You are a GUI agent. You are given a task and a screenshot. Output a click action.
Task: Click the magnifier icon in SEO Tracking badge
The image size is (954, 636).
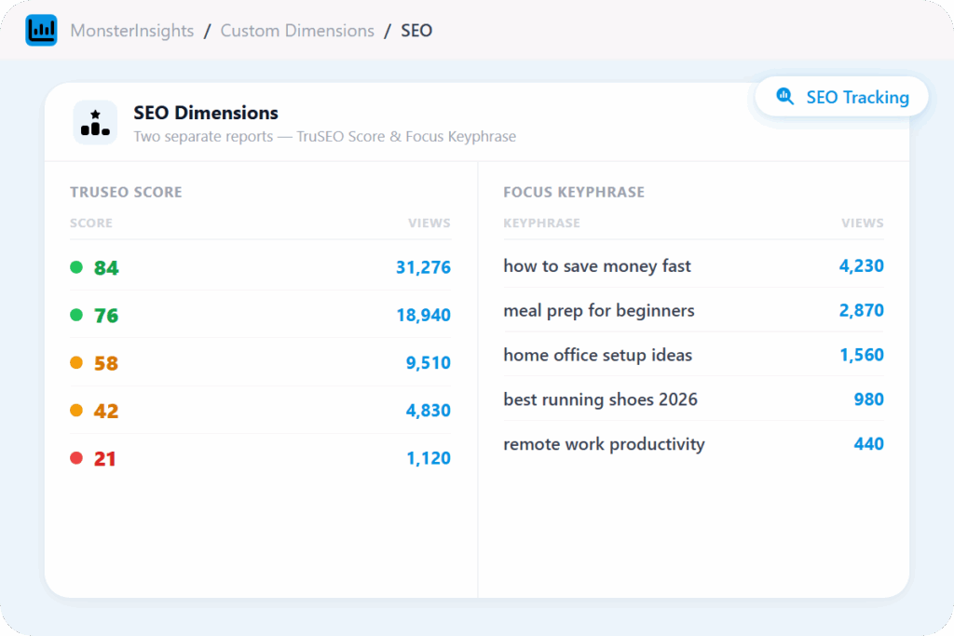pos(785,97)
